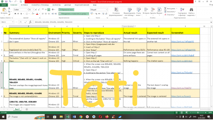Click the Find and Select binoculars icon
The width and height of the screenshot is (213, 121).
coord(191,10)
